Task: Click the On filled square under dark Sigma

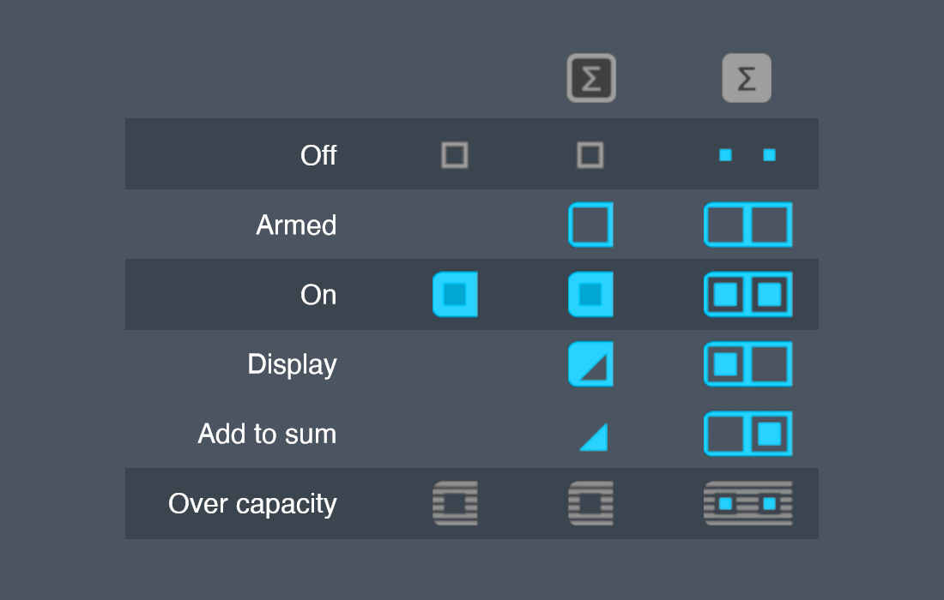Action: click(590, 295)
